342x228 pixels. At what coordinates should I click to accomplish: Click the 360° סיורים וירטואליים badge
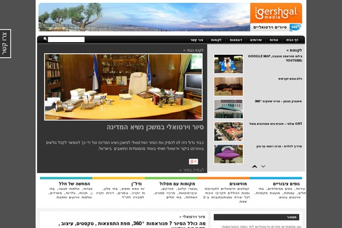click(x=276, y=27)
